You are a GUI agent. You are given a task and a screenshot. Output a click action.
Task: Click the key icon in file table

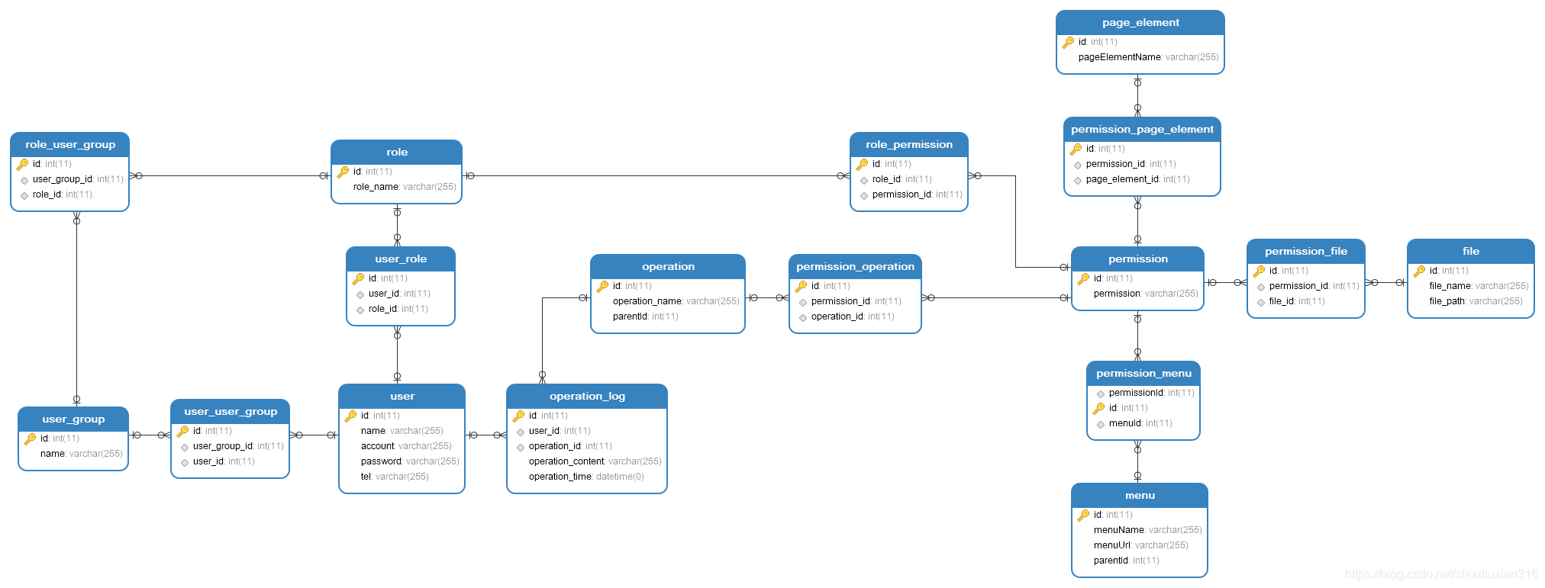click(1419, 271)
